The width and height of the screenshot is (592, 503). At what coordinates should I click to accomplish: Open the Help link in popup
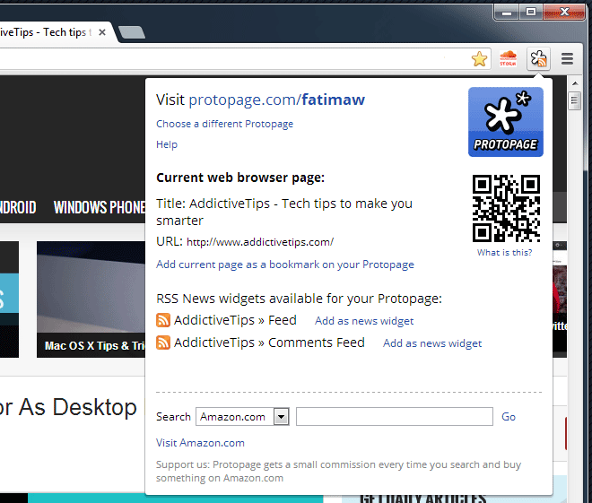(167, 144)
